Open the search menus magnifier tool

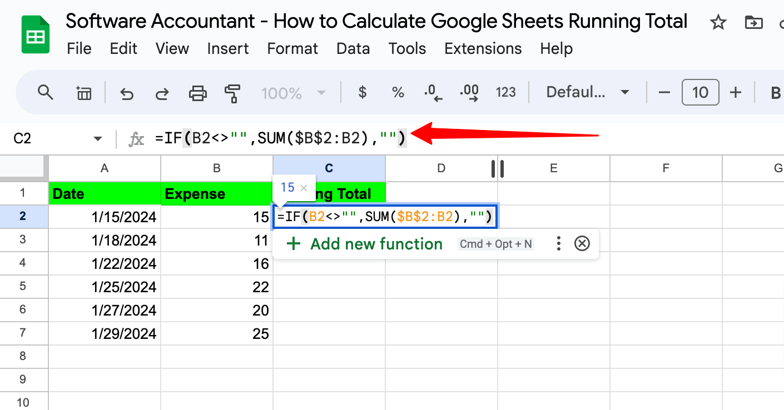tap(46, 92)
